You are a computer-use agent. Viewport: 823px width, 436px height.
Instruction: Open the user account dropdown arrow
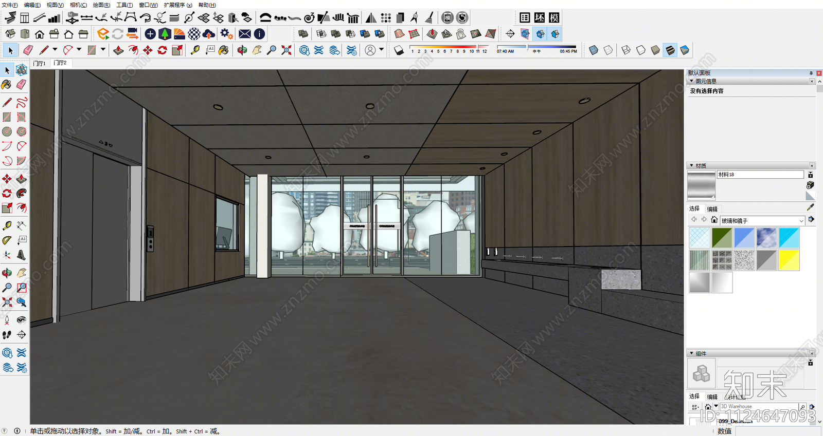381,50
